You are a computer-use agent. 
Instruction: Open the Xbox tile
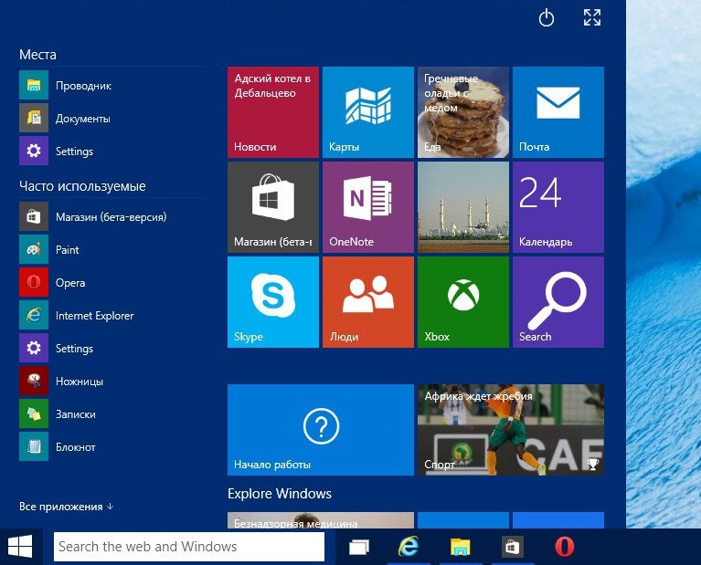click(463, 302)
